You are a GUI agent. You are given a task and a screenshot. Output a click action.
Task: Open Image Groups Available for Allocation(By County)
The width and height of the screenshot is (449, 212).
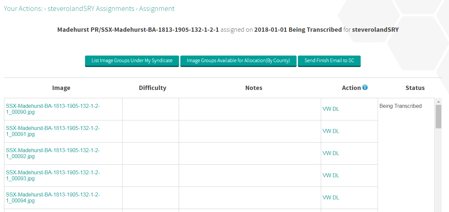click(x=238, y=61)
